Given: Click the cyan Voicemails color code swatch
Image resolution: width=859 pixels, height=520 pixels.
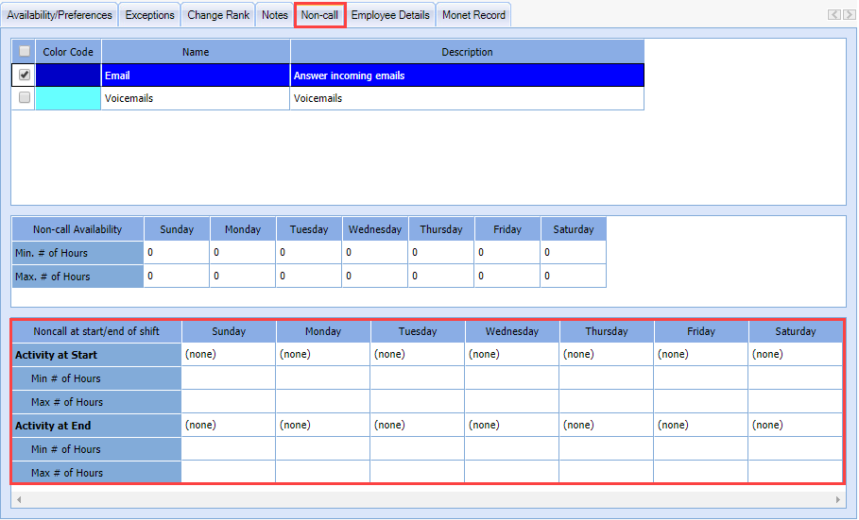Looking at the screenshot, I should coord(68,98).
